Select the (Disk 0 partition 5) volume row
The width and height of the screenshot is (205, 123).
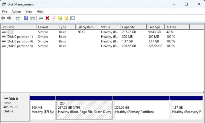pyautogui.click(x=102, y=46)
